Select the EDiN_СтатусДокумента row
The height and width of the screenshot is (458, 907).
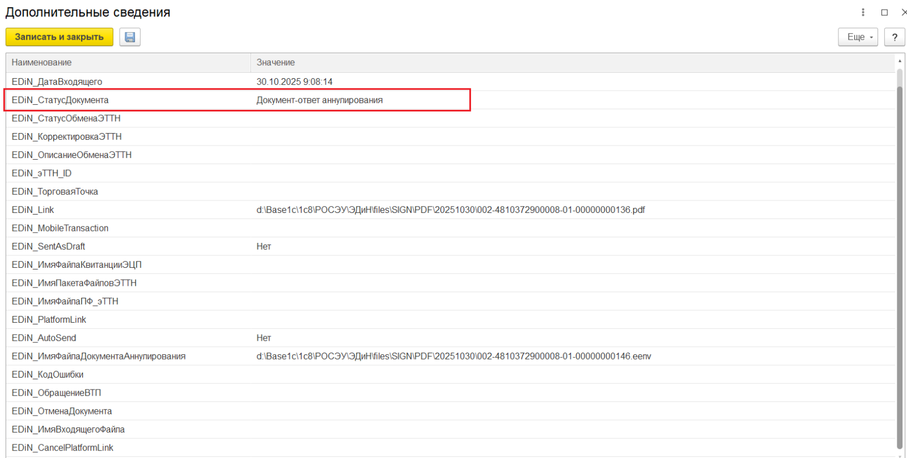[x=60, y=100]
